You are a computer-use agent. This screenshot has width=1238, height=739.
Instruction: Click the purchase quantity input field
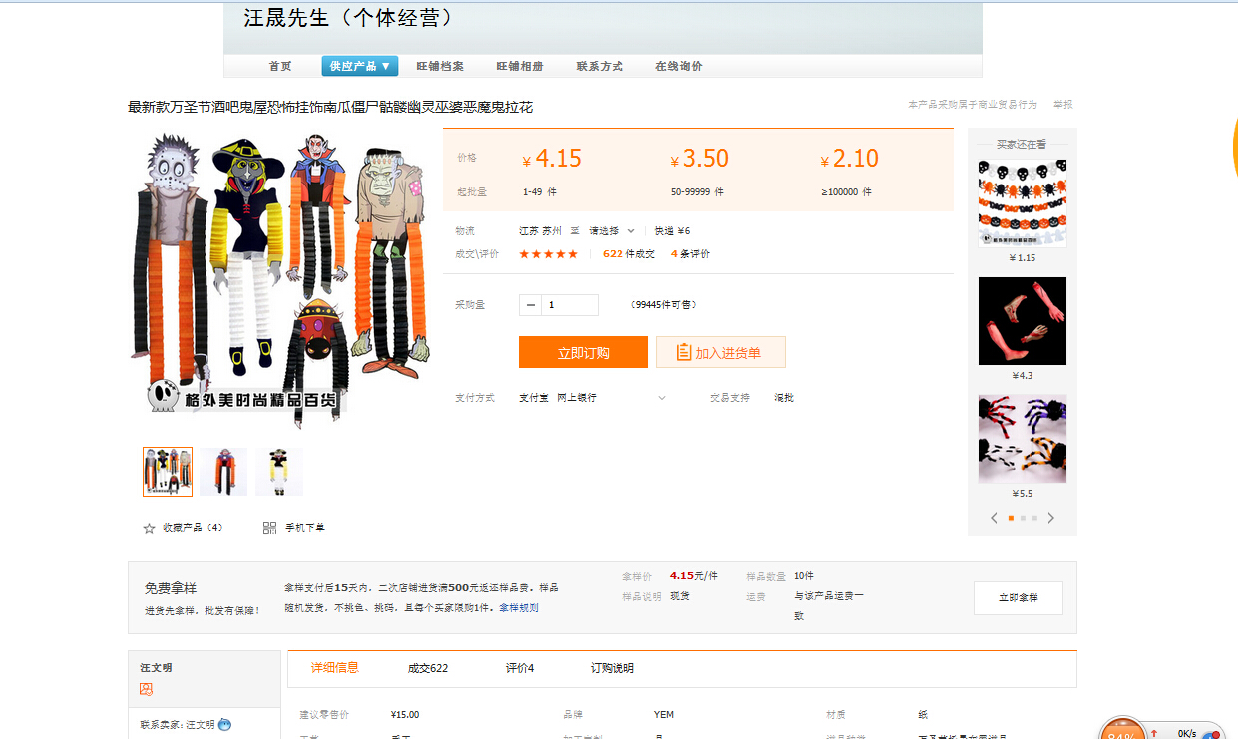569,305
